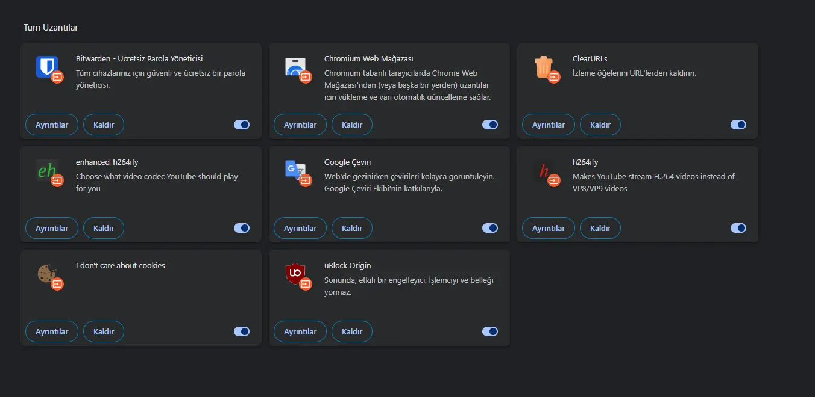Open Ayrıntılar for enhanced-h264ify
The height and width of the screenshot is (397, 815).
coord(52,228)
